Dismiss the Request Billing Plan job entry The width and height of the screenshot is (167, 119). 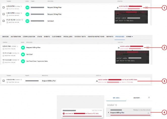click(148, 113)
